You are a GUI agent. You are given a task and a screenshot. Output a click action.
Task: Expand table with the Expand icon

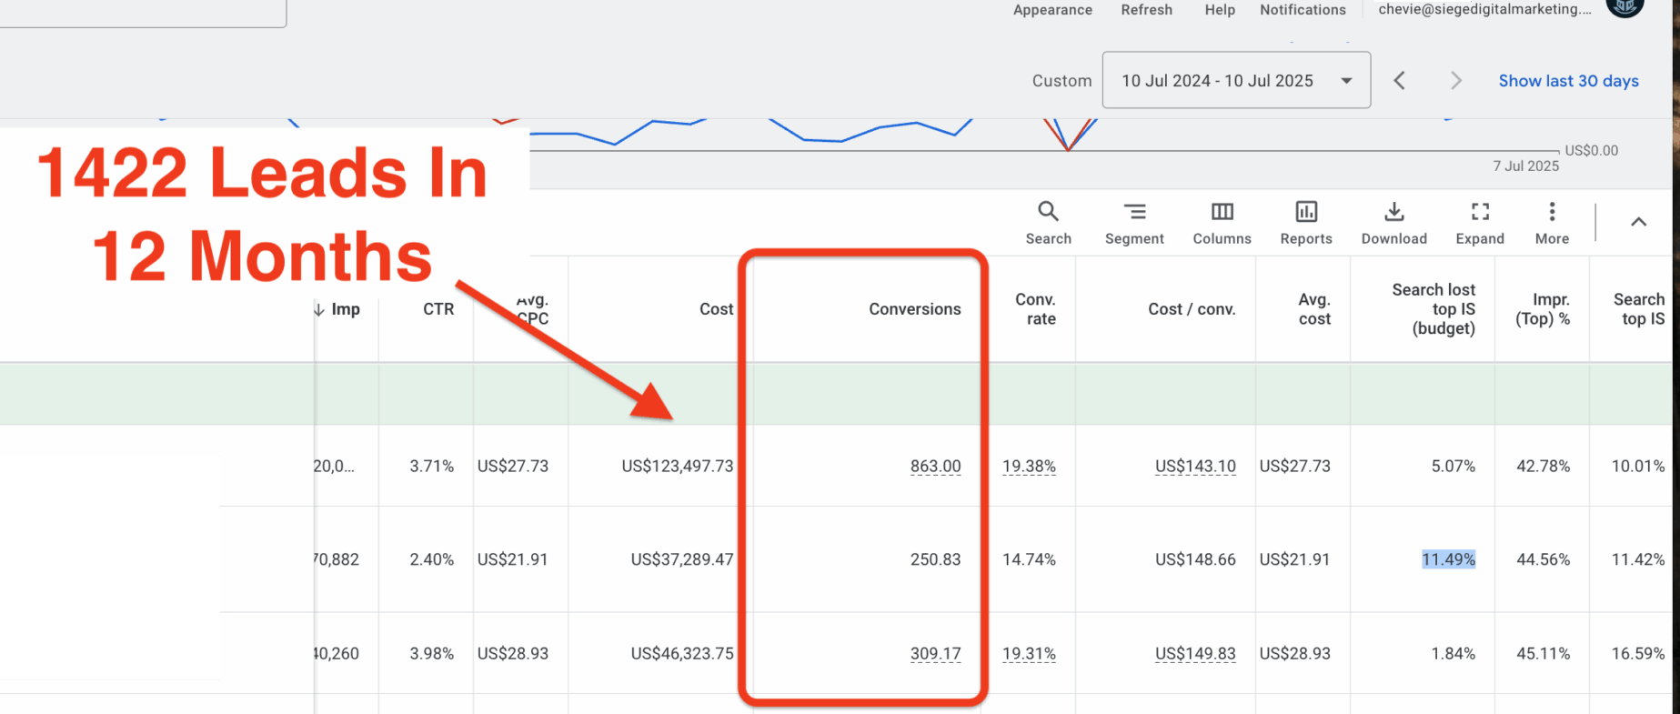point(1480,212)
